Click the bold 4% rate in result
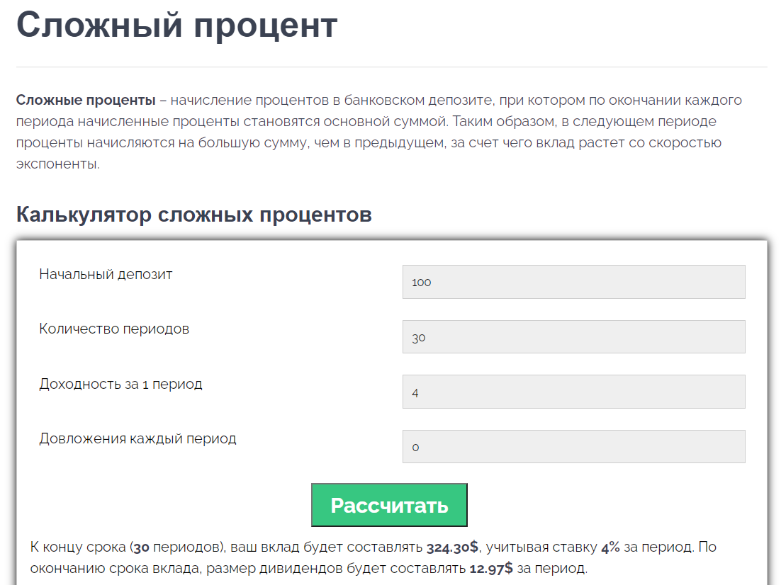The height and width of the screenshot is (585, 781). pyautogui.click(x=610, y=547)
